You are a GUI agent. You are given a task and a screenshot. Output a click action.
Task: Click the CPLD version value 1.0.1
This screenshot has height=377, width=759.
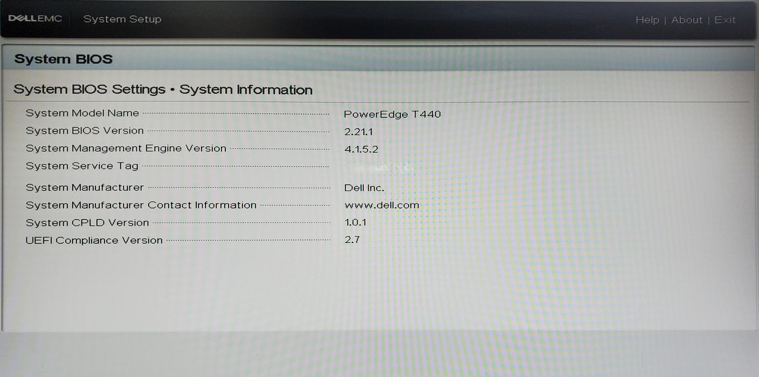[x=355, y=222]
